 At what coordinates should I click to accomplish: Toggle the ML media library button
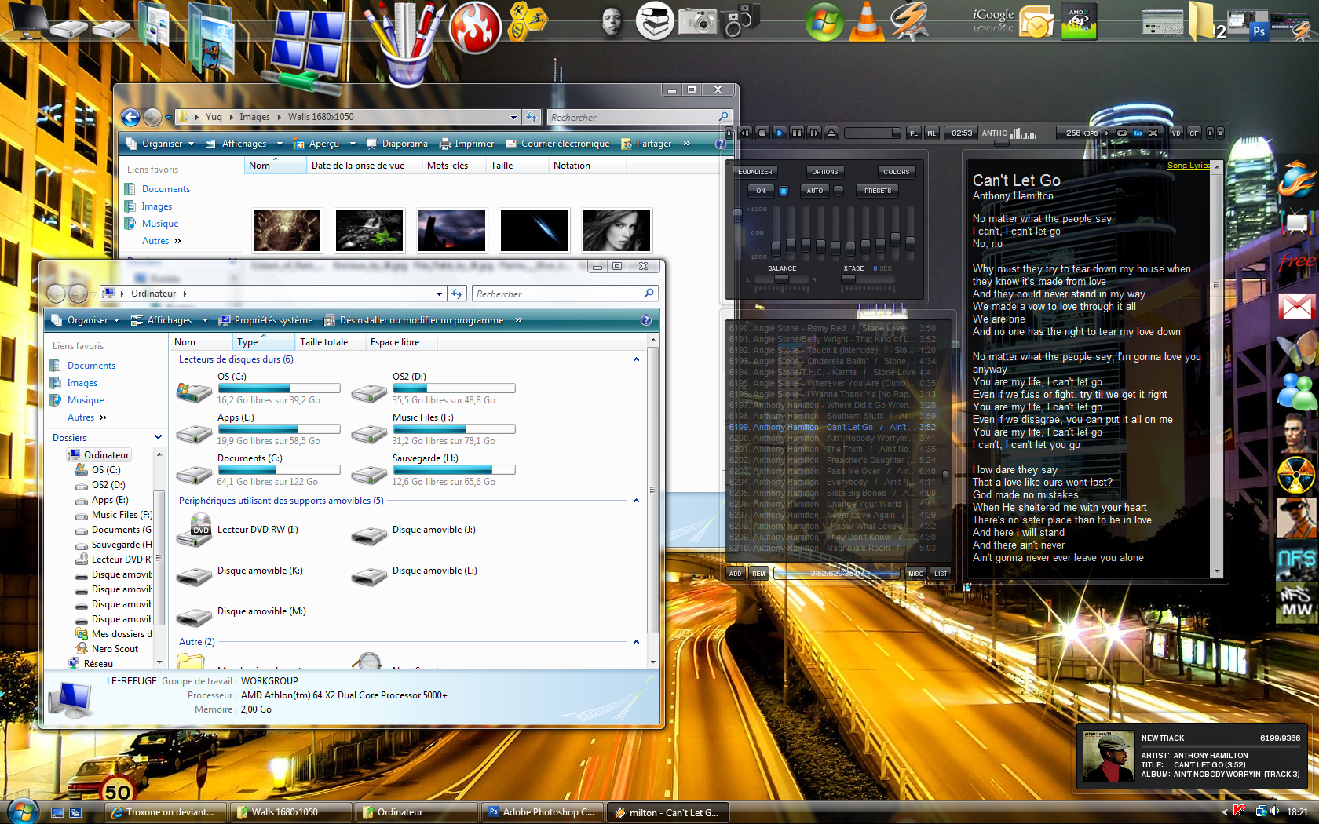[x=931, y=133]
